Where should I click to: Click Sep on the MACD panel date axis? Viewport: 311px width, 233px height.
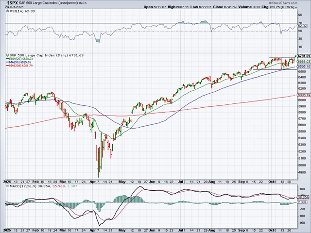242,231
